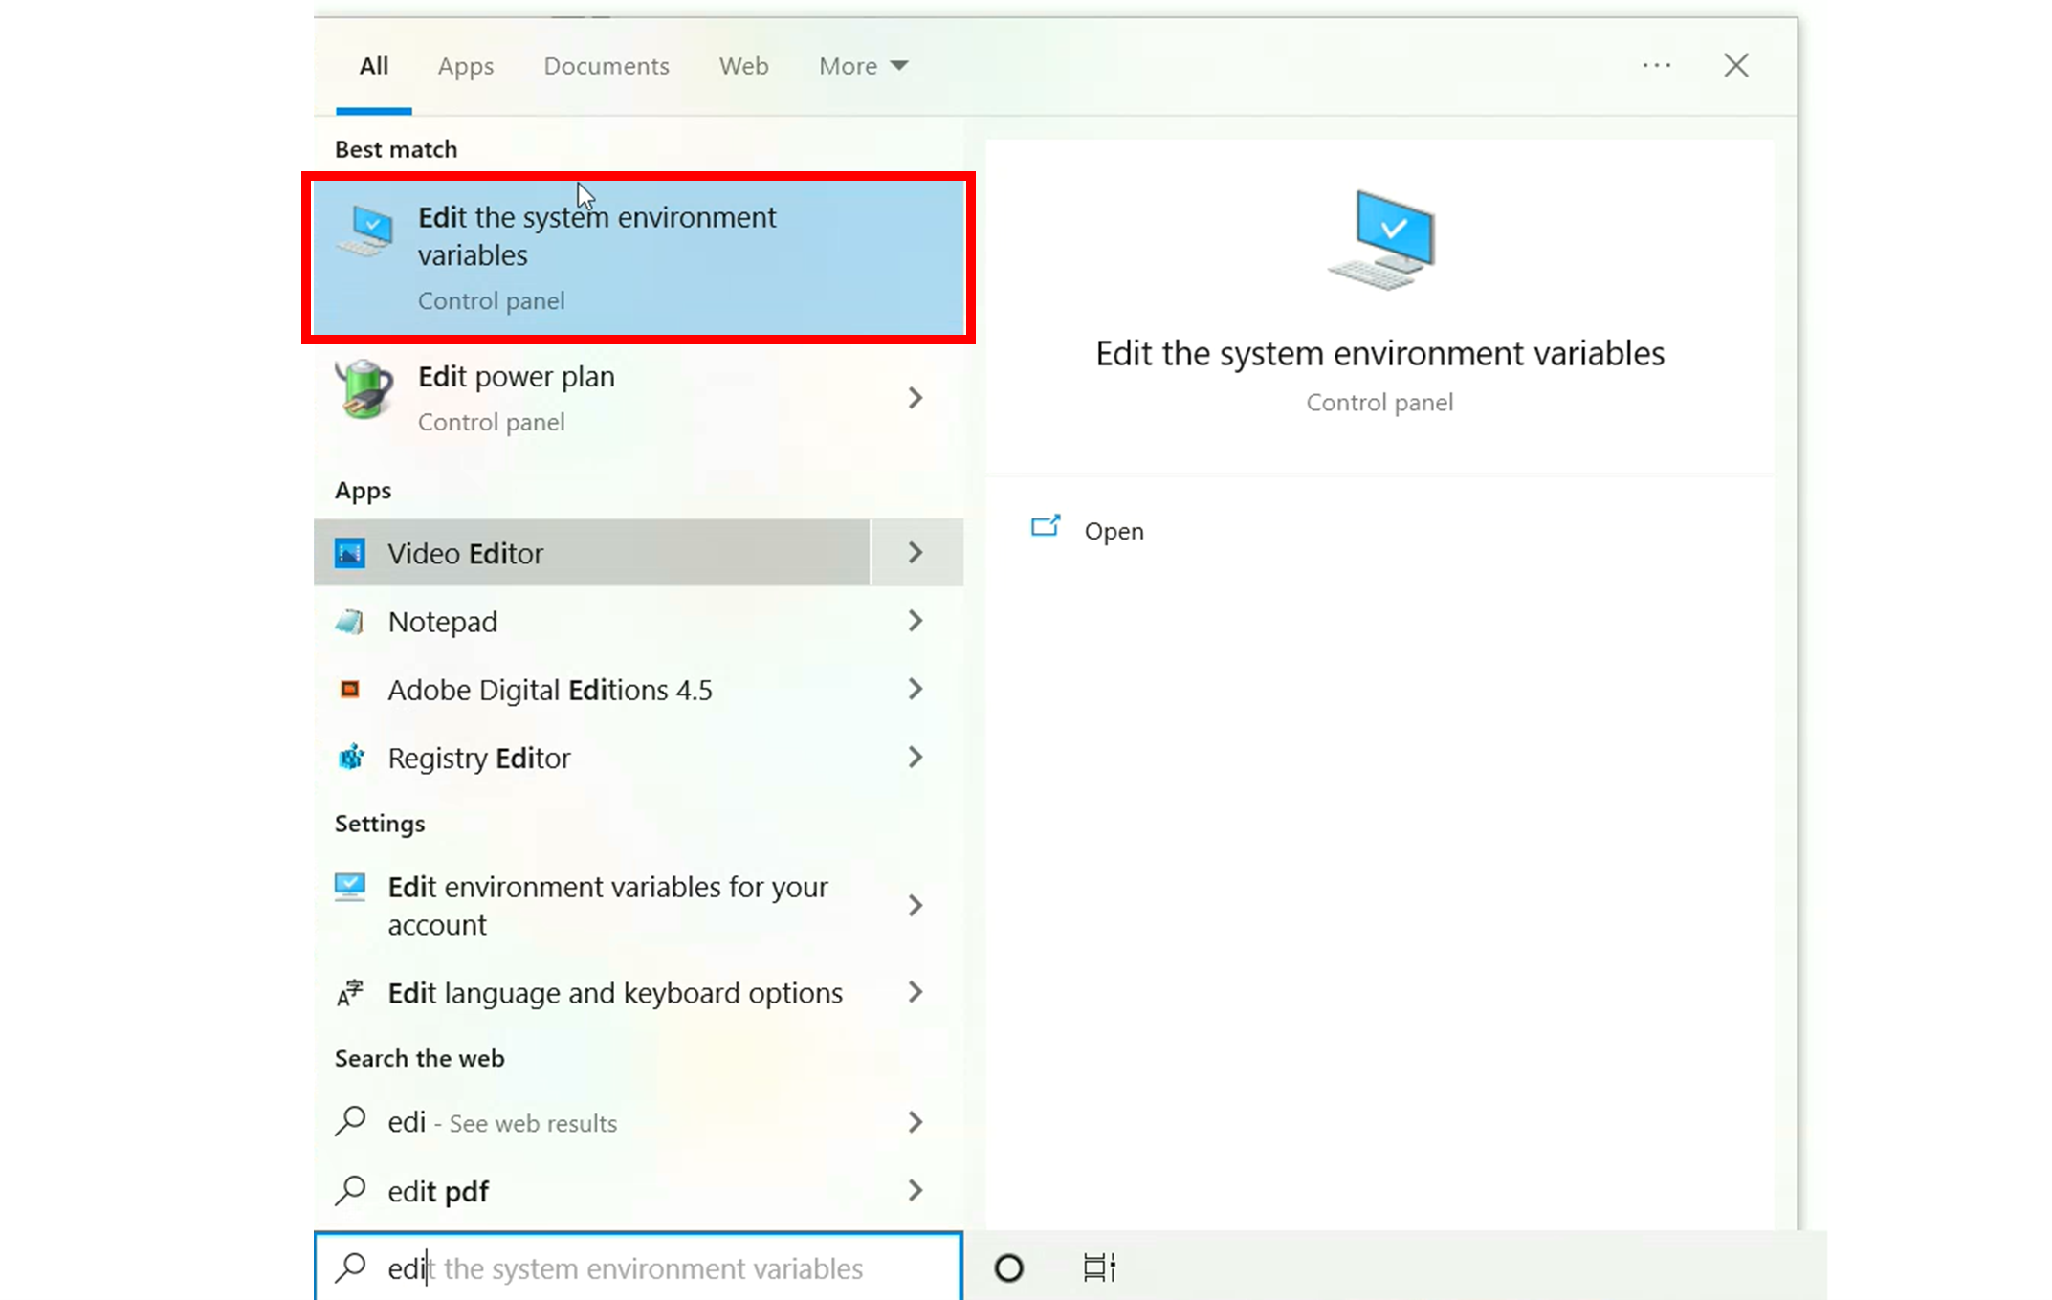Click the large computer icon in preview pane
The height and width of the screenshot is (1300, 2052).
1380,240
